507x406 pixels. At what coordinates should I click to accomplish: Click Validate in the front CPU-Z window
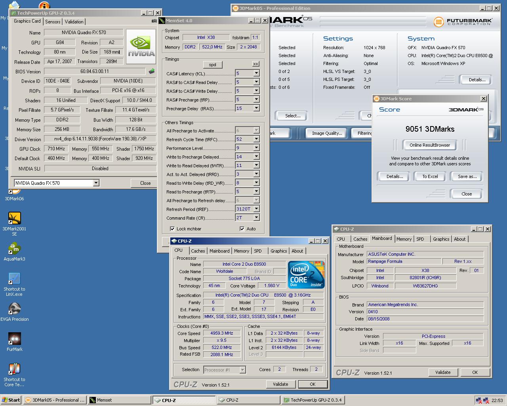point(280,384)
